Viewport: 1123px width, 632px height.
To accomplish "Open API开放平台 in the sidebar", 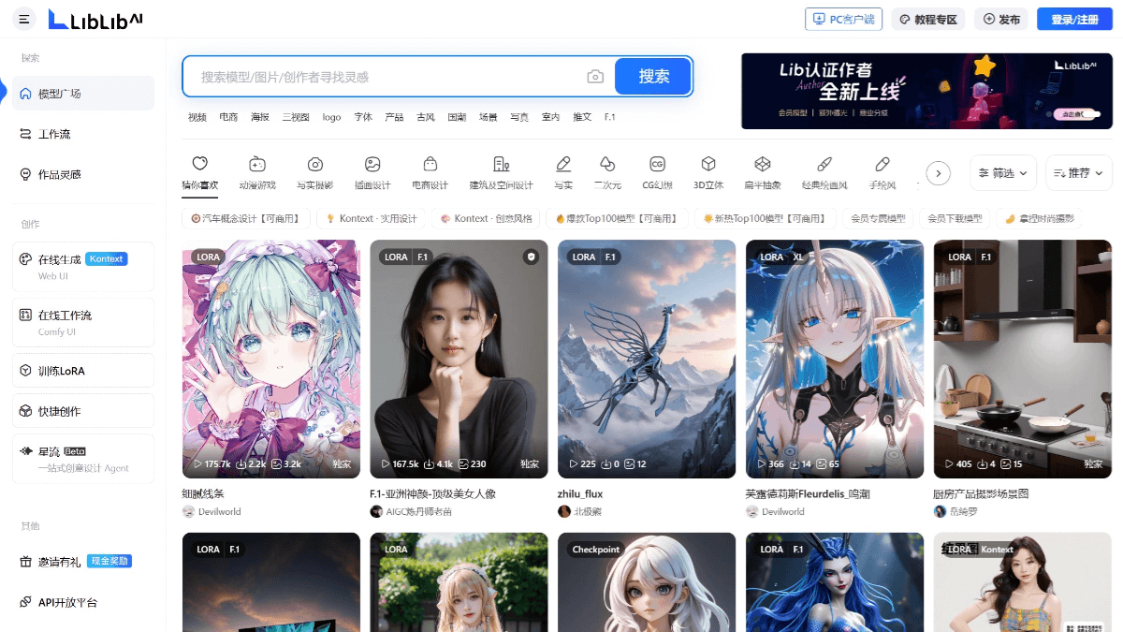I will (x=83, y=602).
